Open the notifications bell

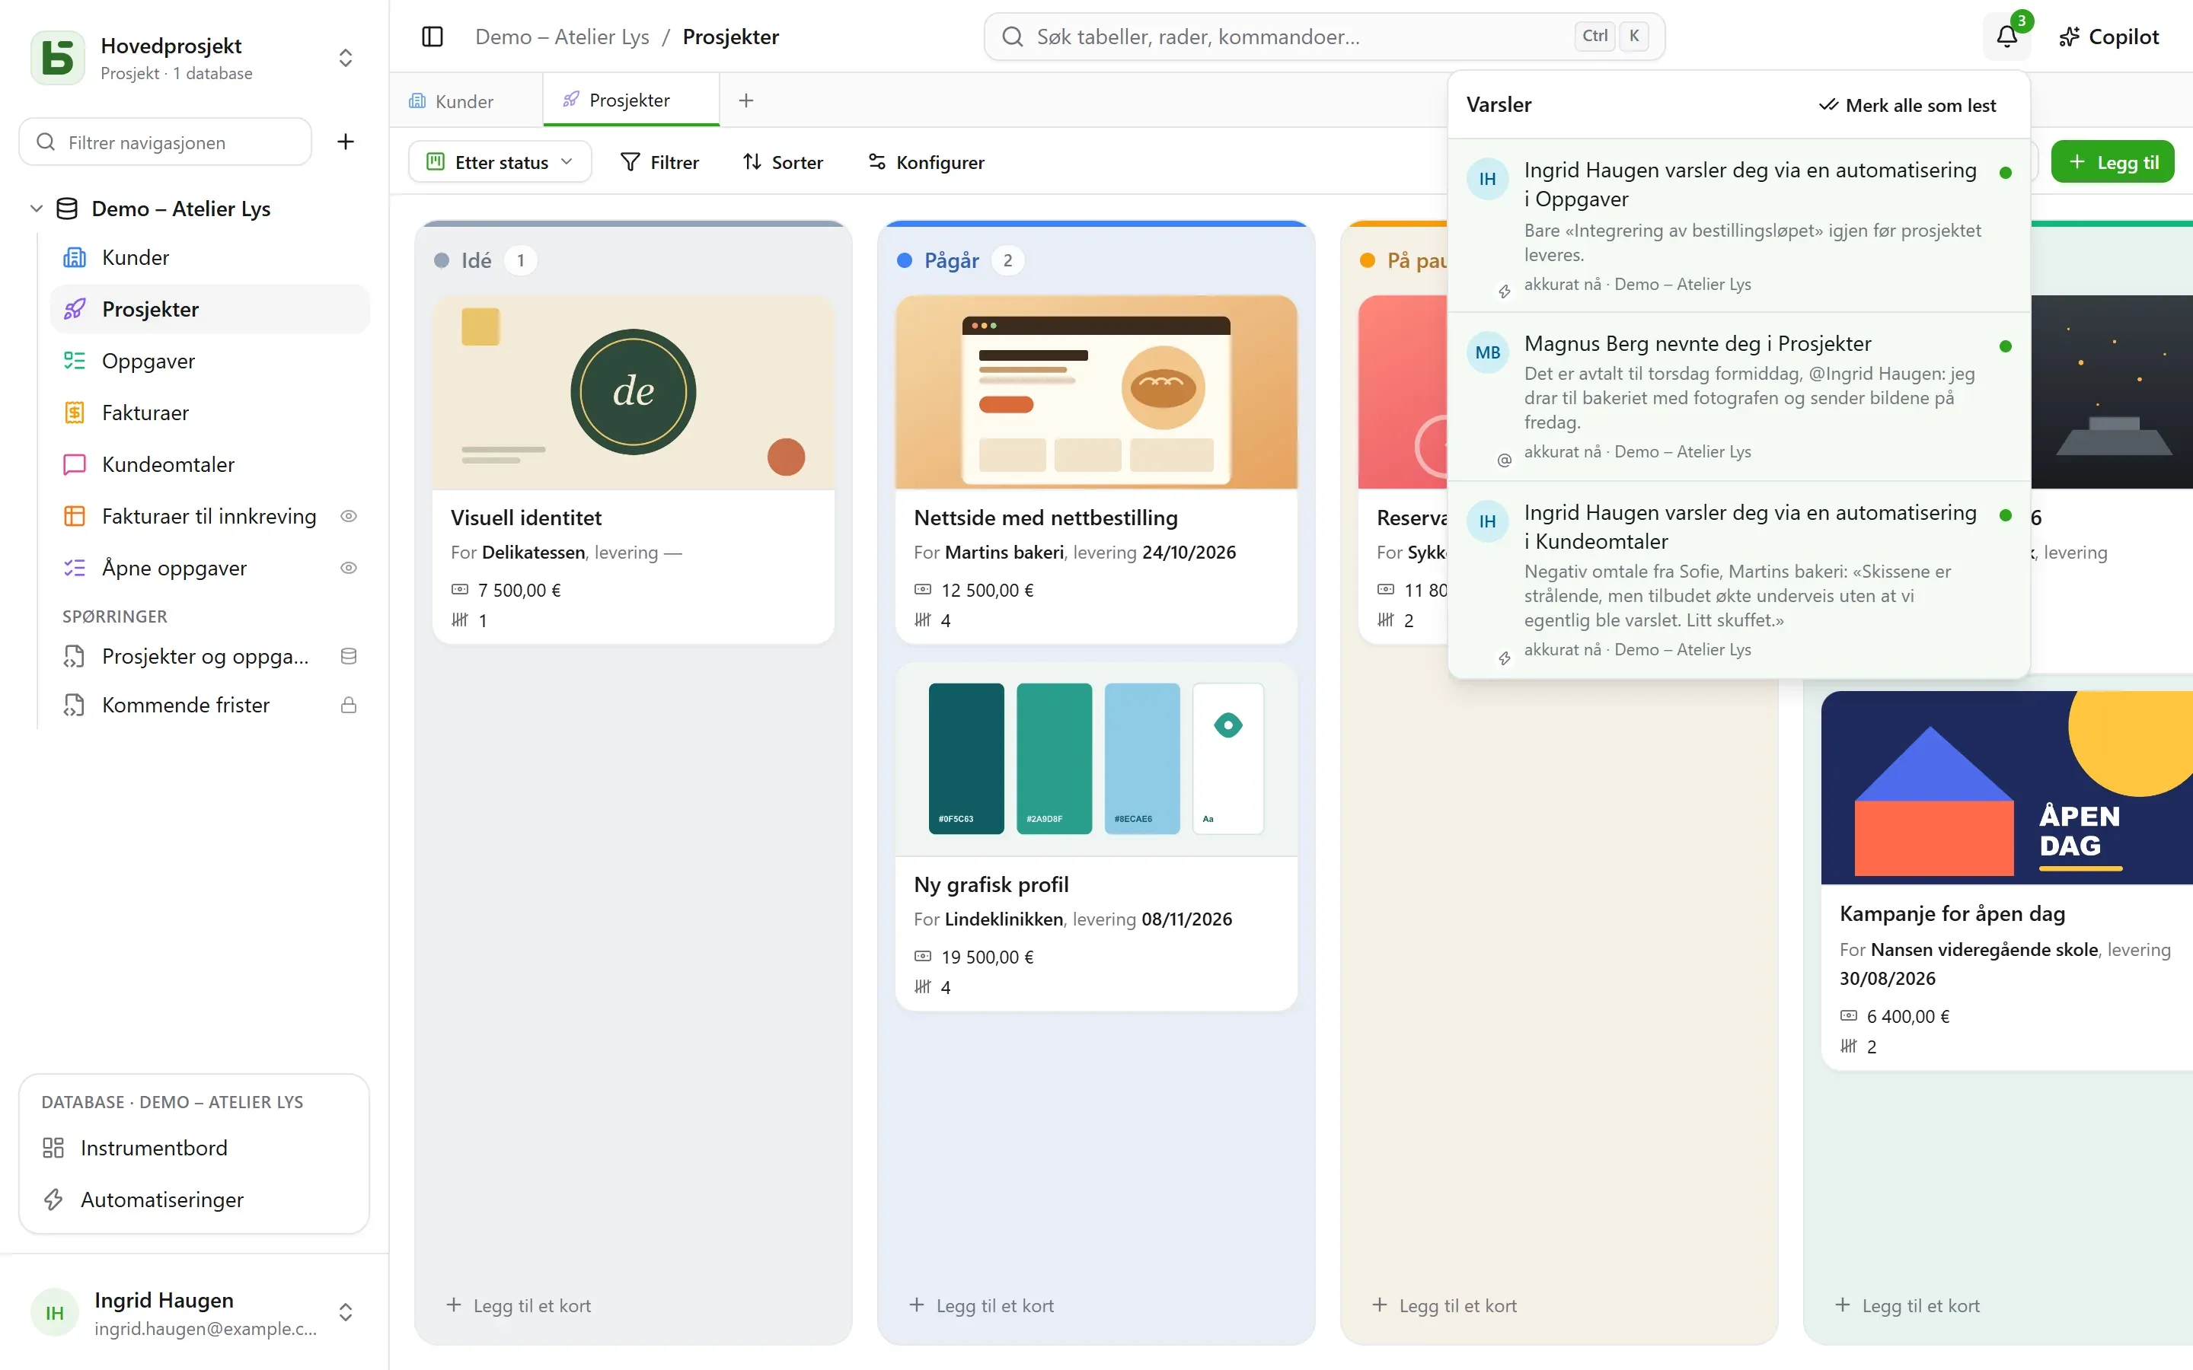point(2006,37)
